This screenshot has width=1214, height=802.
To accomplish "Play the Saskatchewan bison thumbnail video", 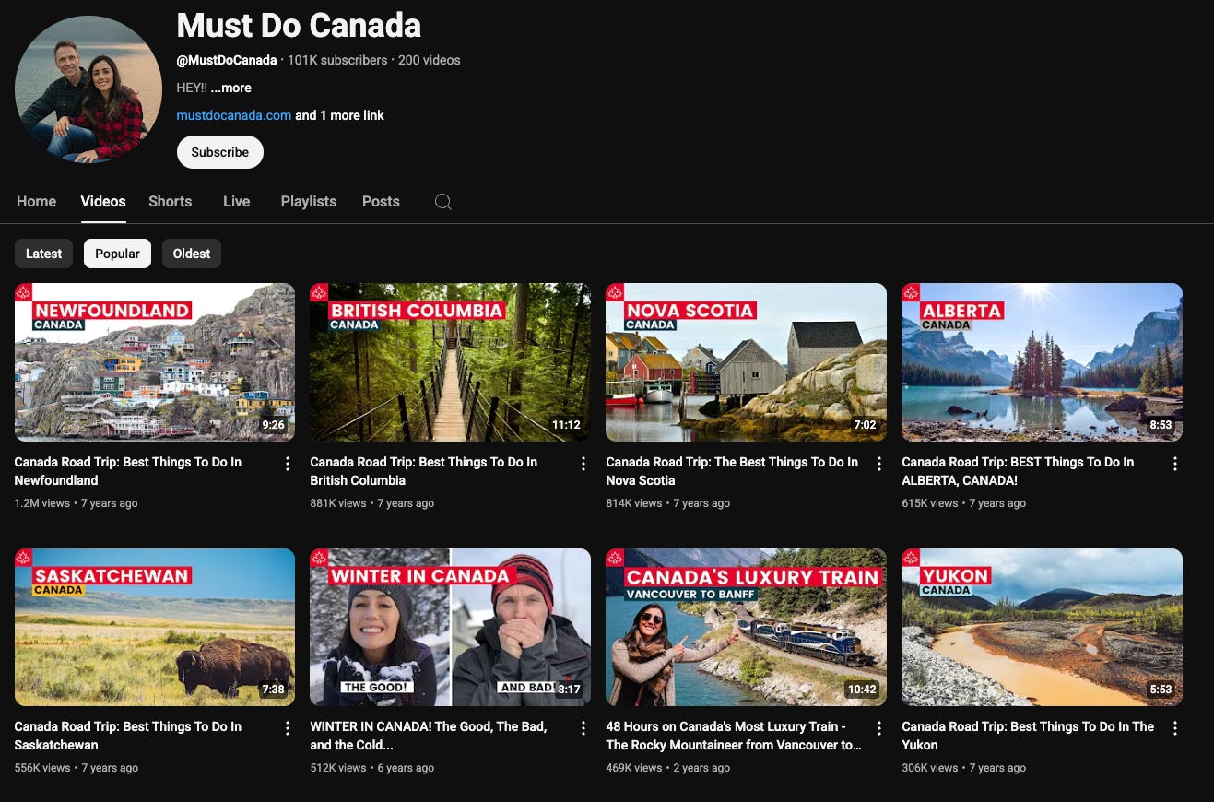I will pyautogui.click(x=155, y=627).
